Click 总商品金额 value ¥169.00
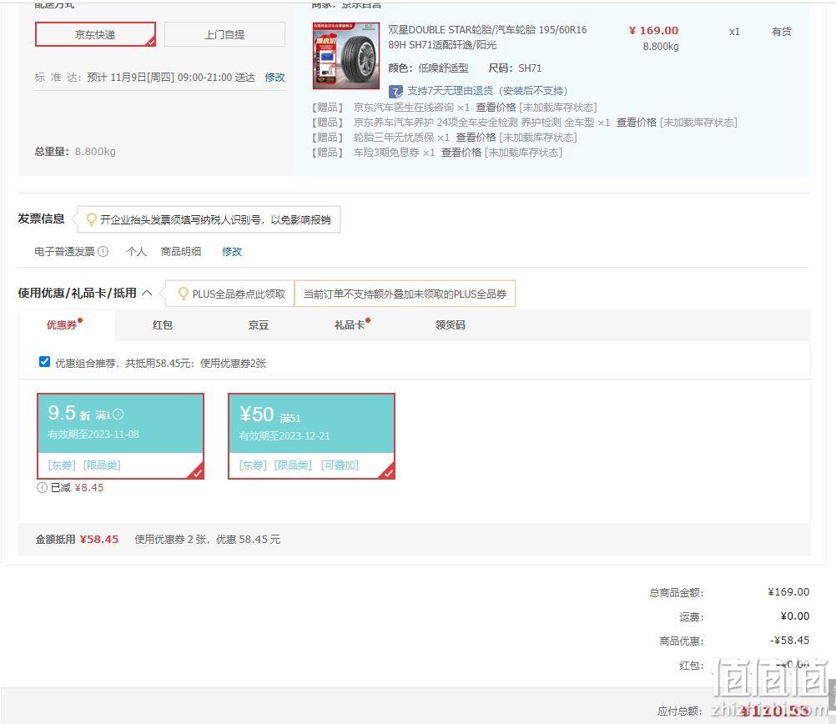836x724 pixels. [x=788, y=591]
